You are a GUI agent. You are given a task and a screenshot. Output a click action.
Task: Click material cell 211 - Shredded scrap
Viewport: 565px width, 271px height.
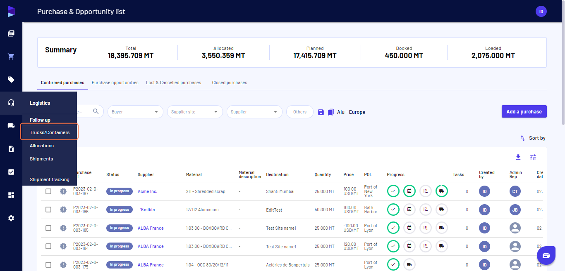tap(206, 191)
